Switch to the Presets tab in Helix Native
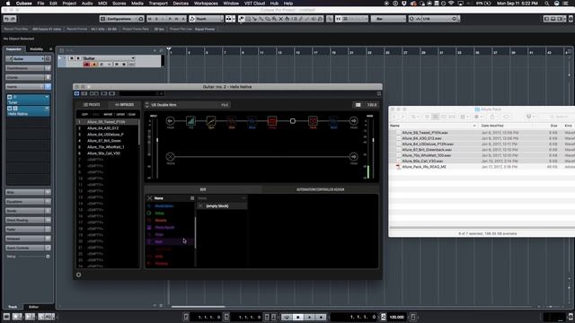Viewport: 575px width, 323px height. point(92,105)
